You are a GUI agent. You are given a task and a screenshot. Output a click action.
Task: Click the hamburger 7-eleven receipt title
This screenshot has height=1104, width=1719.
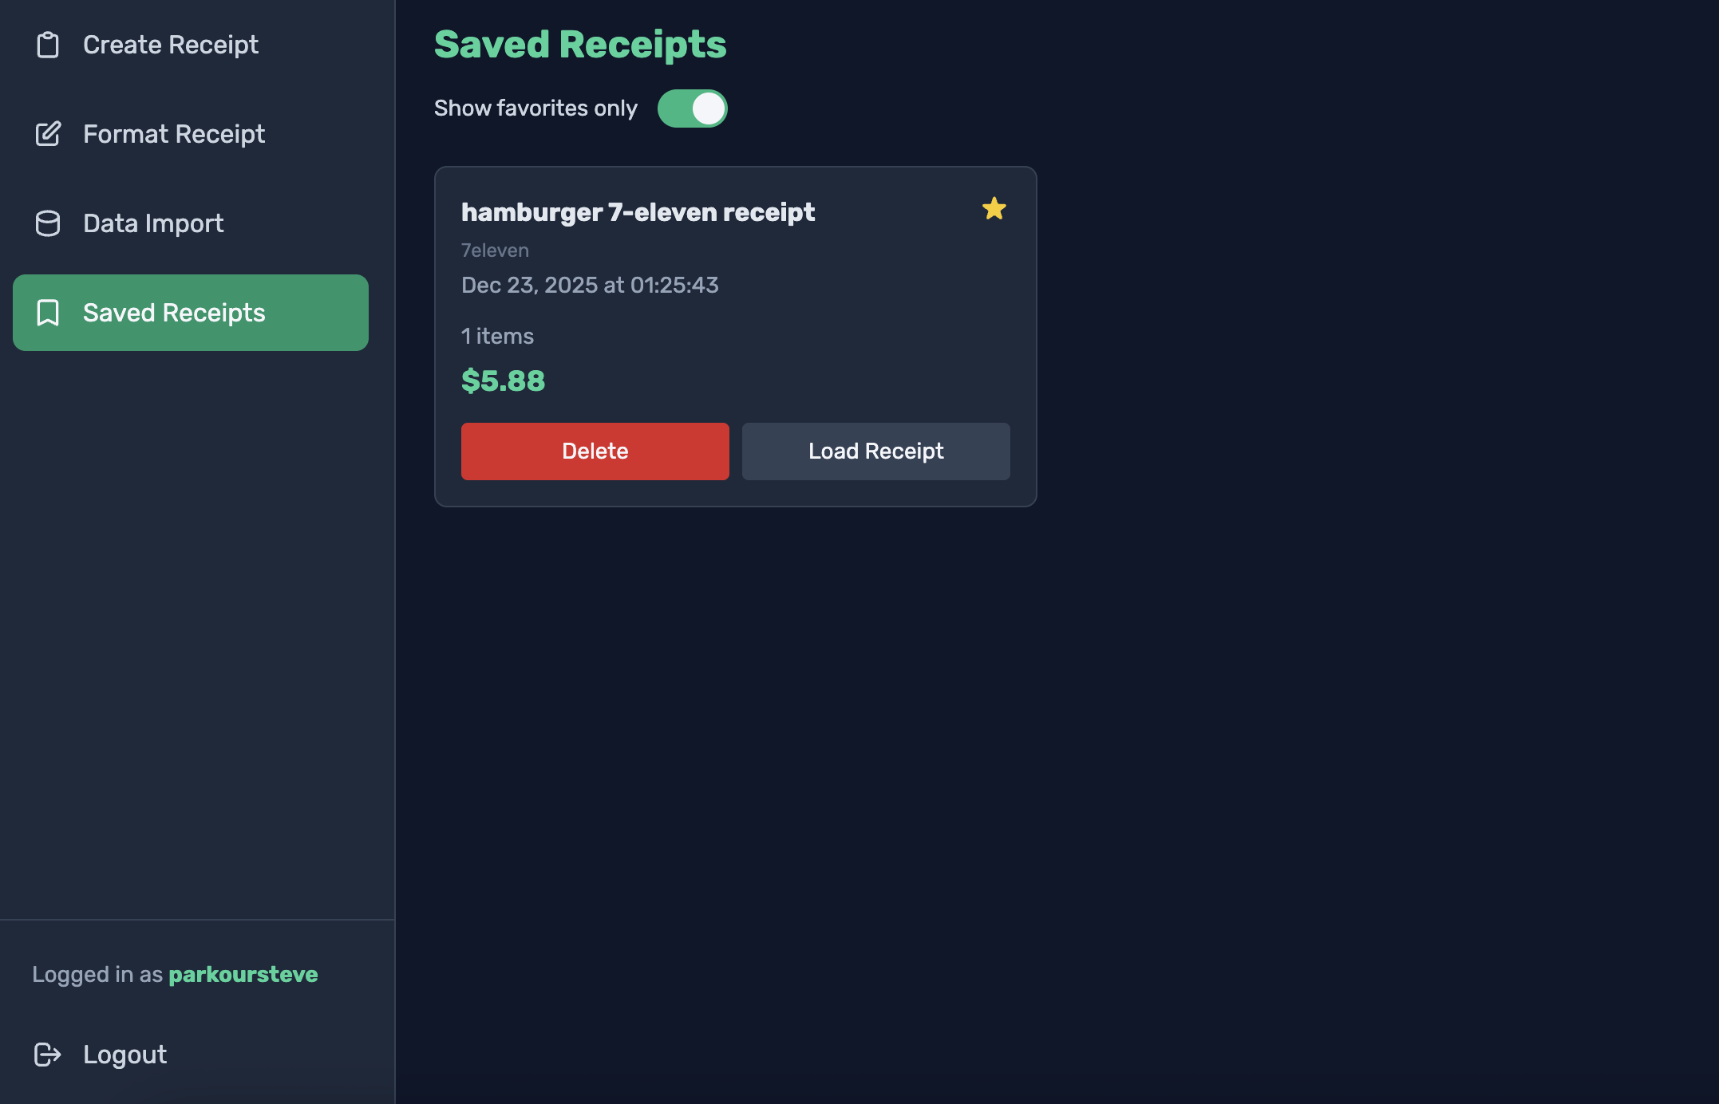638,212
